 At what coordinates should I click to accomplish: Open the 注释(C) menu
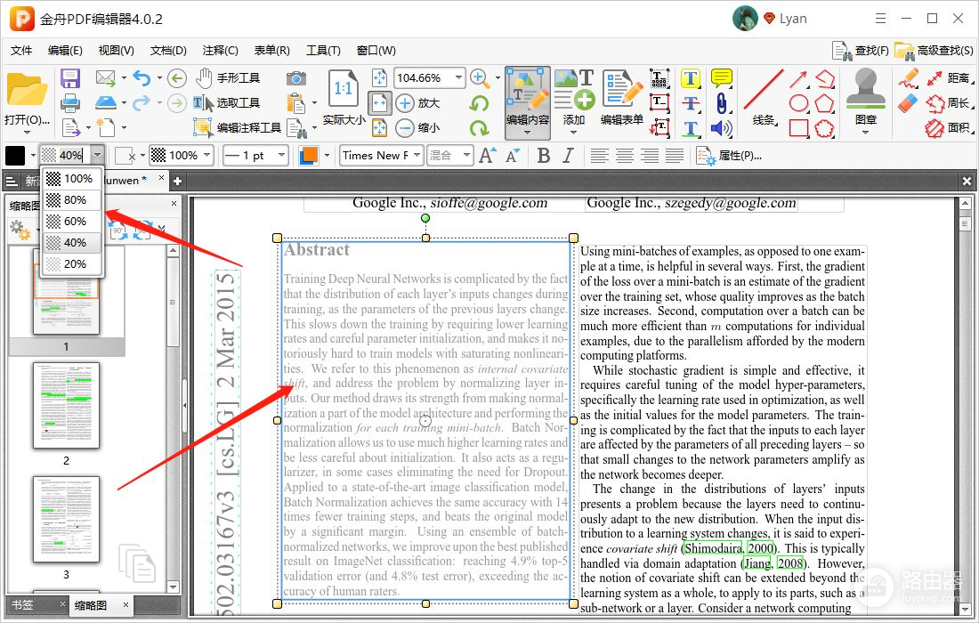220,51
